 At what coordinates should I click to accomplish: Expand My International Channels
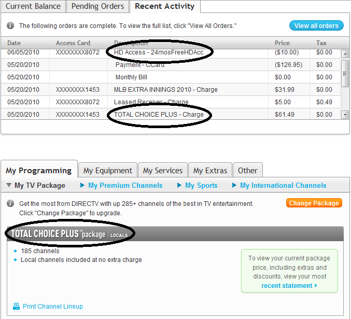coord(279,185)
